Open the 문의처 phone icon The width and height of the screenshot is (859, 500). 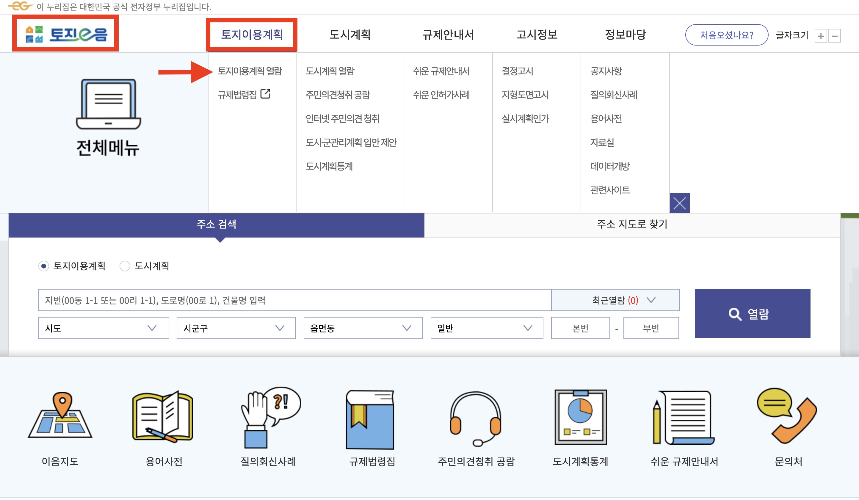[x=787, y=415]
